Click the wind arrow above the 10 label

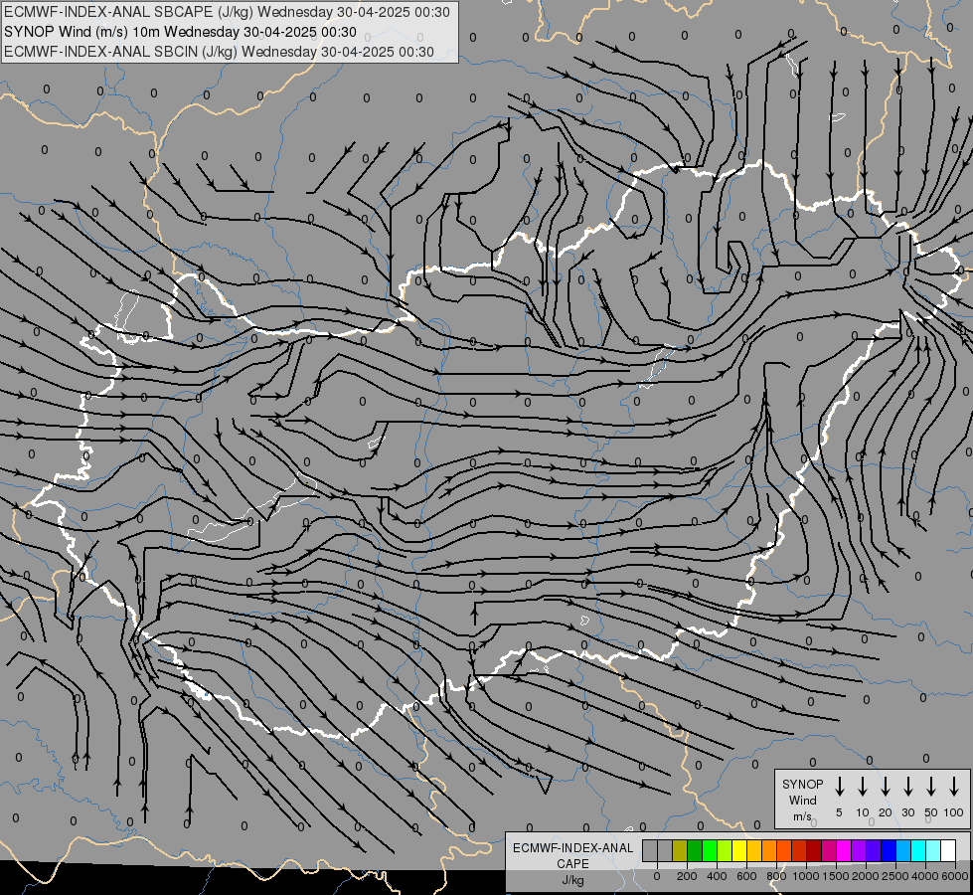click(863, 787)
